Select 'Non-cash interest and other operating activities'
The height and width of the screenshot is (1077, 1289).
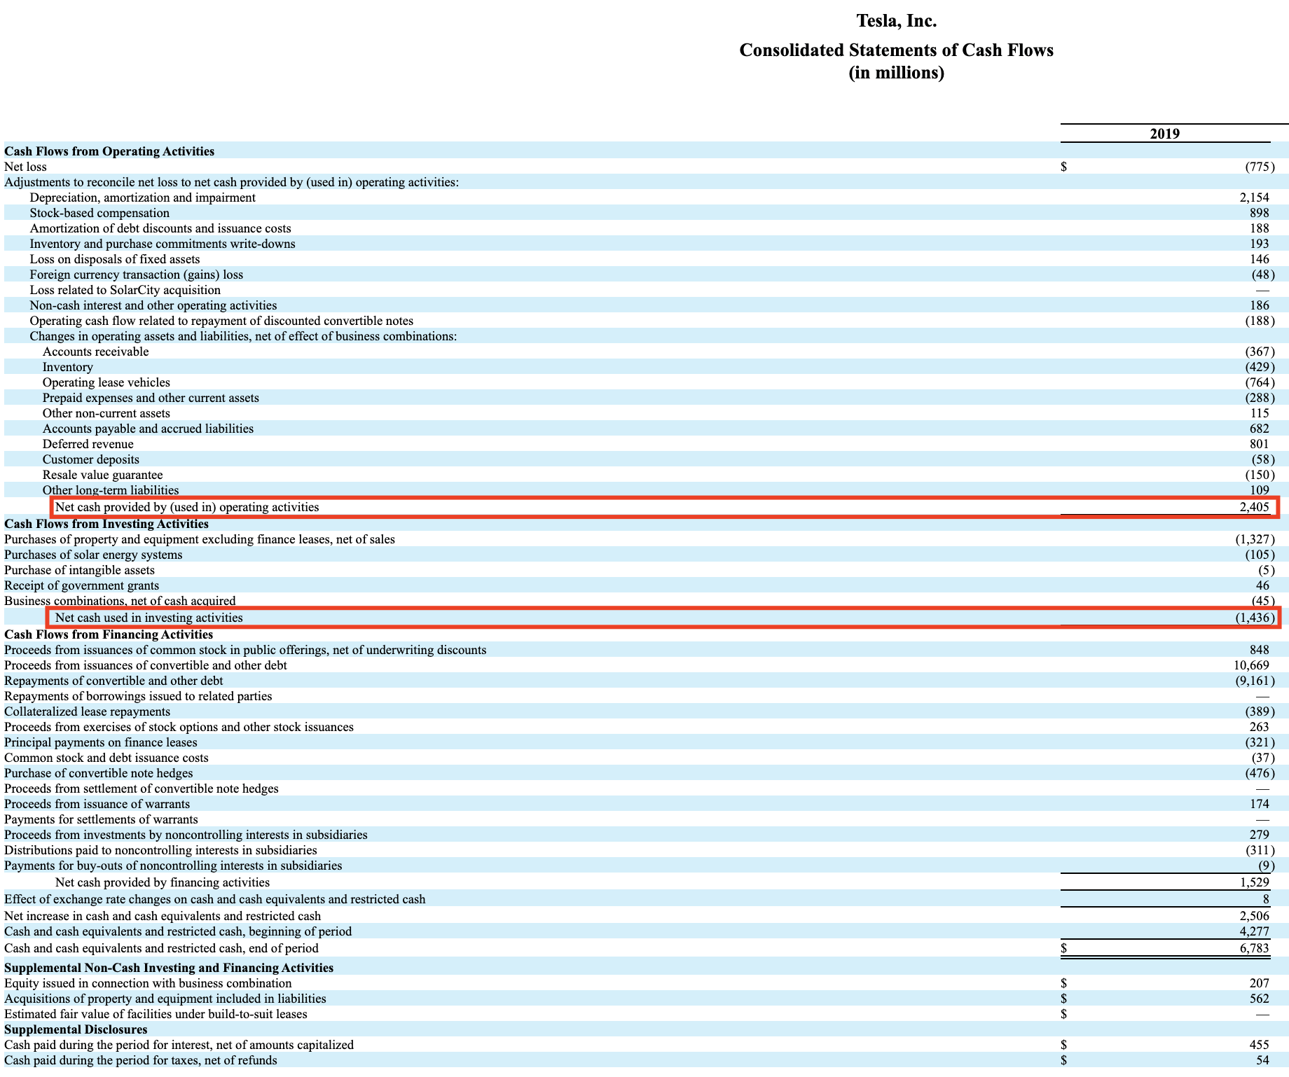(x=153, y=305)
